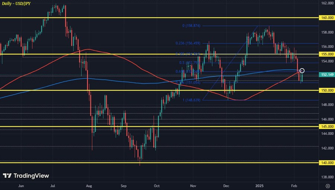Click the 146.000 price axis value
Screen dimensions: 335x190
327,119
